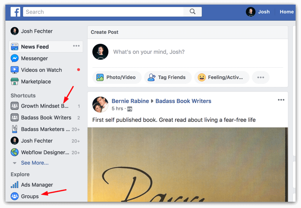
Task: Click the Webflow Designer globe icon
Action: tap(15, 153)
